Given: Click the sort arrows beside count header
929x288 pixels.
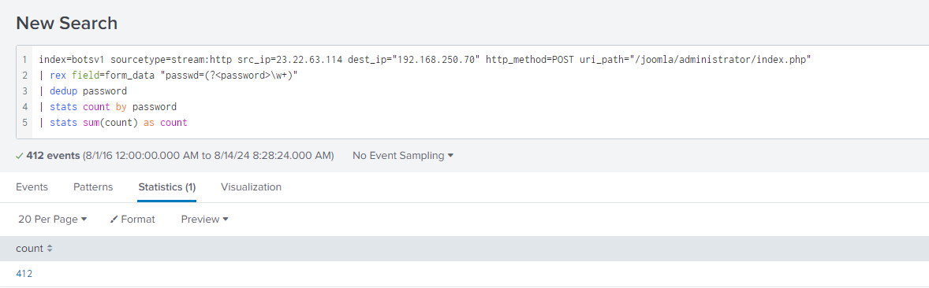Looking at the screenshot, I should tap(50, 249).
